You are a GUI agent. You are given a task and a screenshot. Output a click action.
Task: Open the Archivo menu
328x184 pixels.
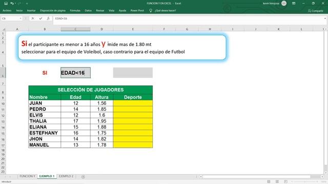(x=7, y=10)
